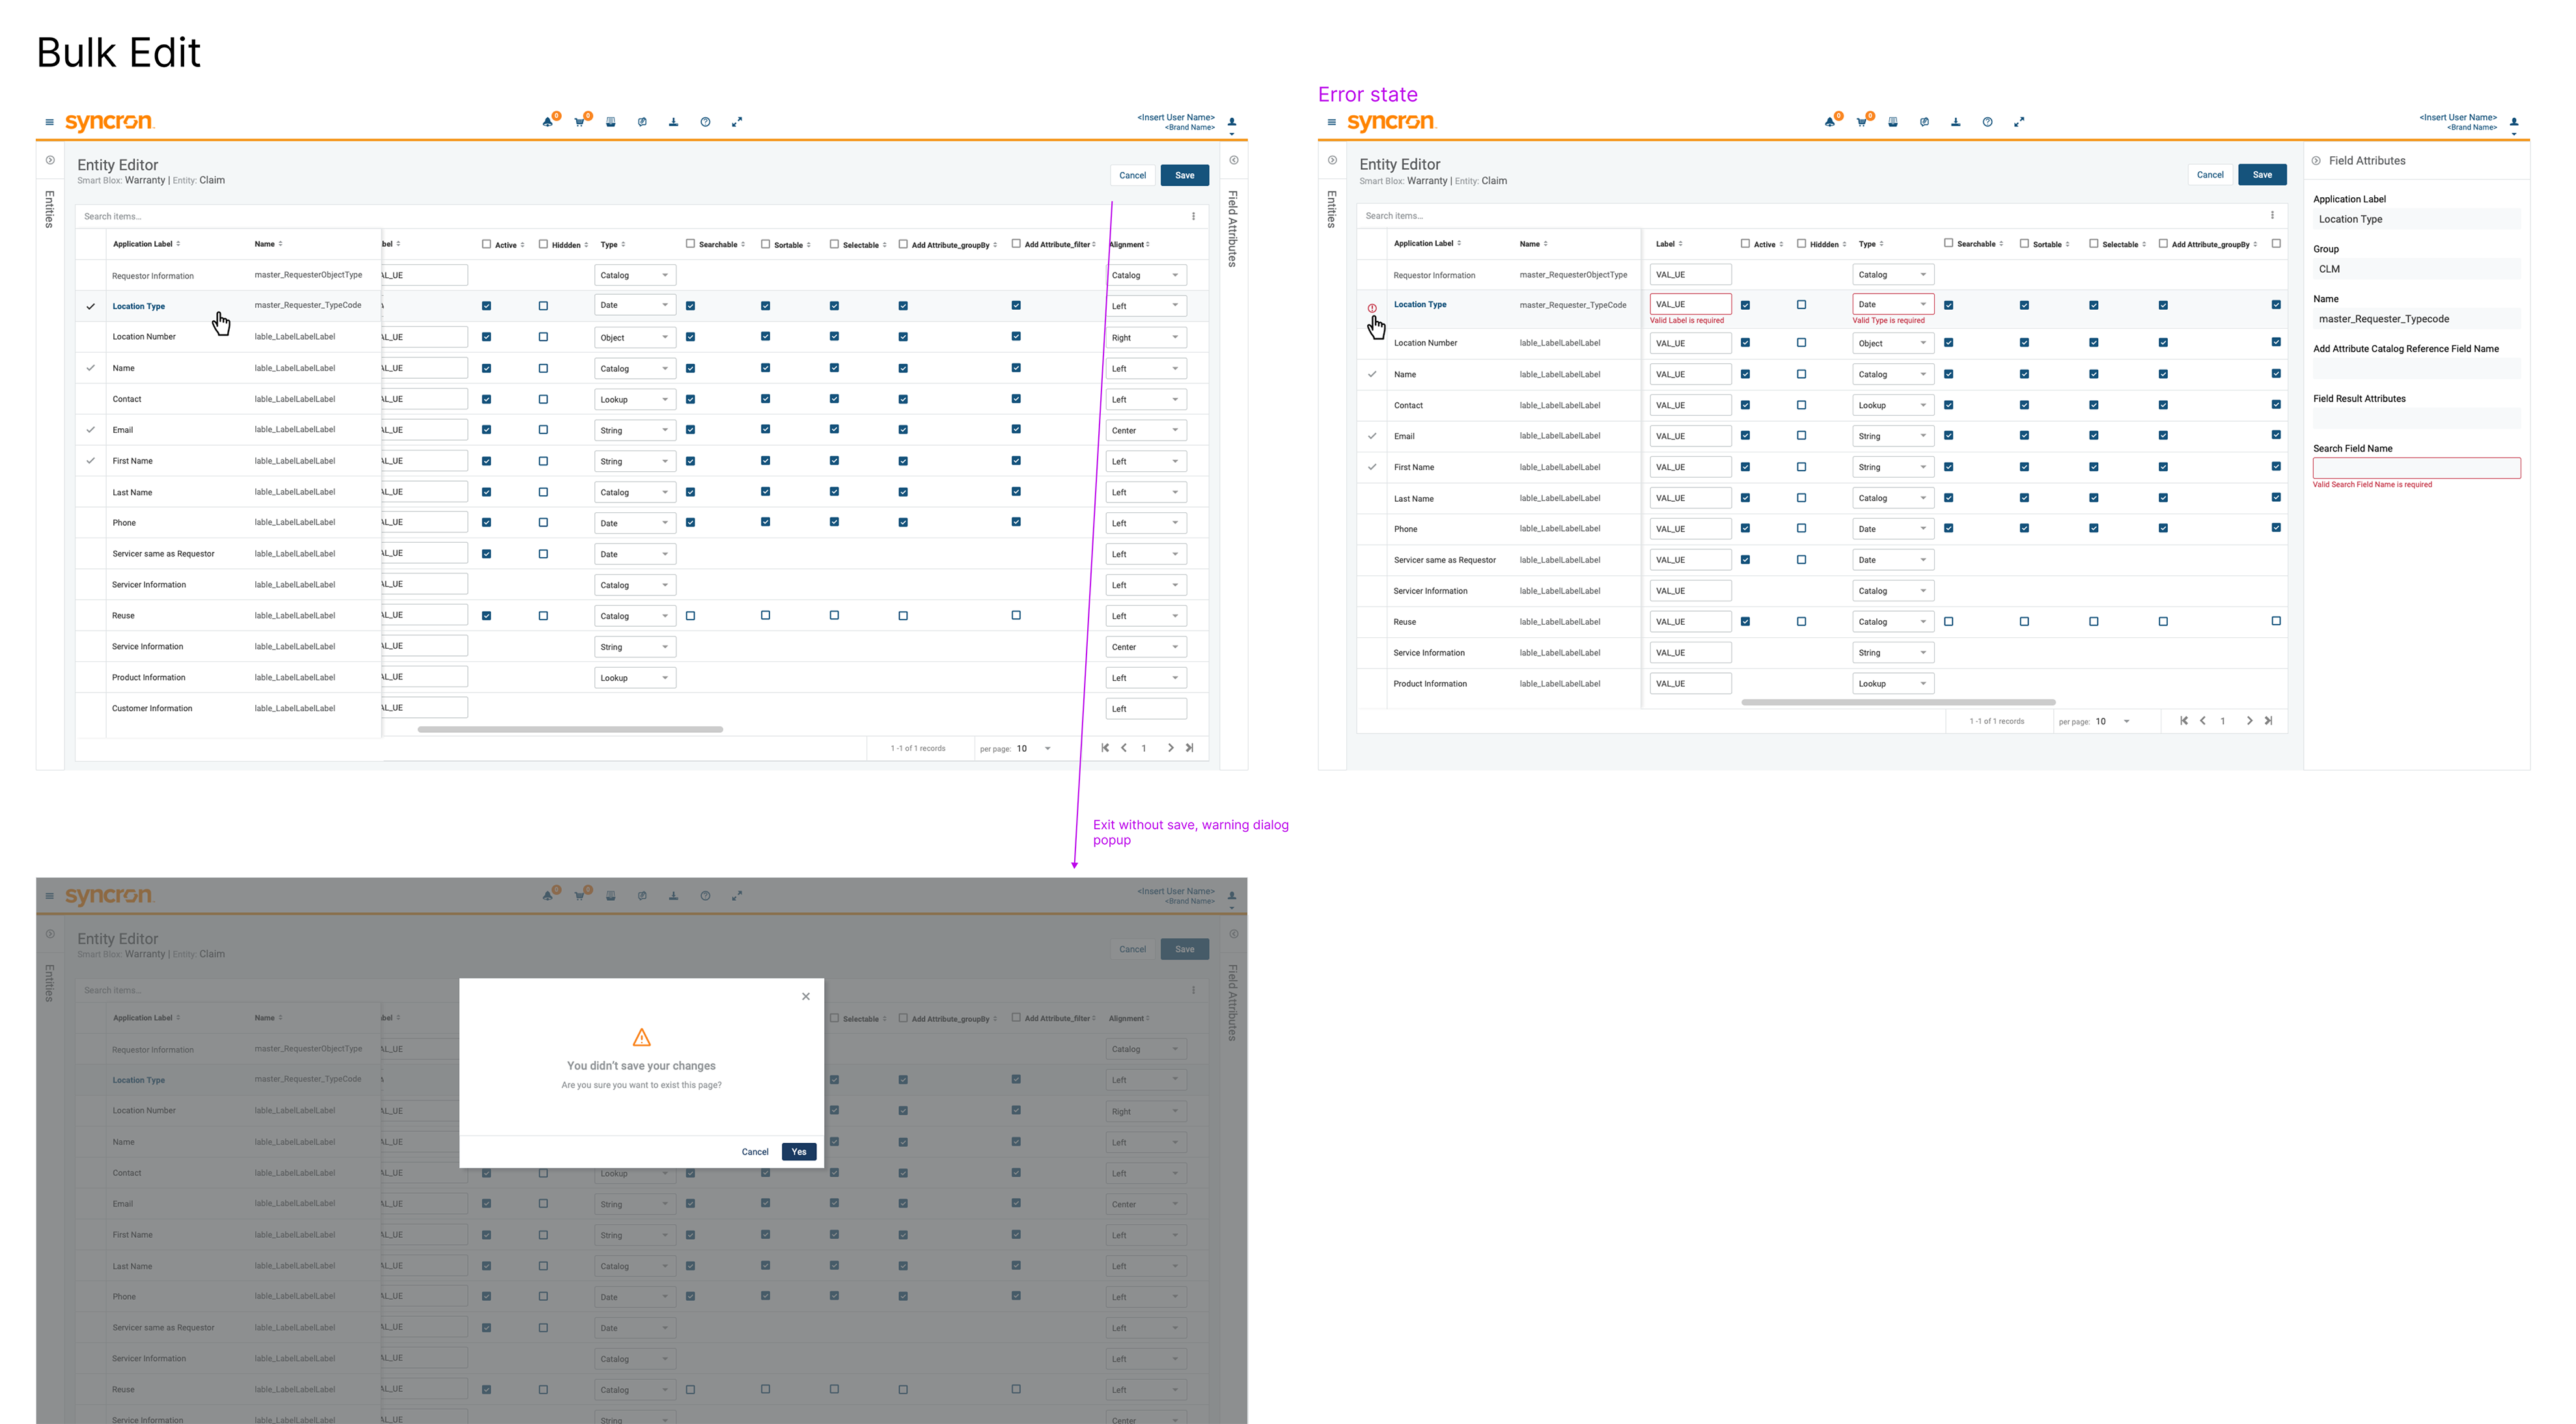Go to last page in Bulk Edit pagination

point(1190,748)
